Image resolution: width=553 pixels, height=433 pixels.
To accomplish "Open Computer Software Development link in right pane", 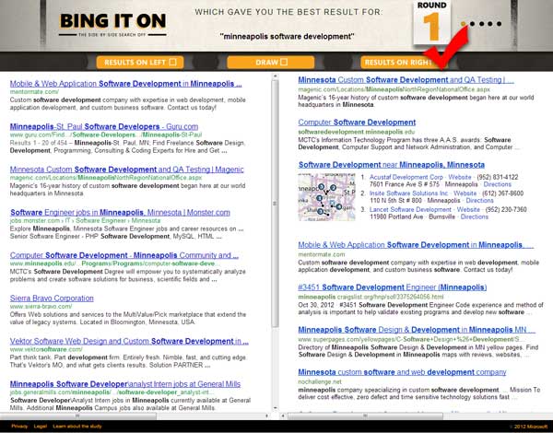I will tap(357, 123).
